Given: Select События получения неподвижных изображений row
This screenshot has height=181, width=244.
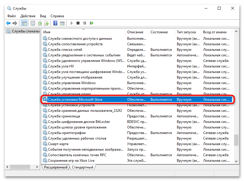Looking at the screenshot, I should pos(137,149).
